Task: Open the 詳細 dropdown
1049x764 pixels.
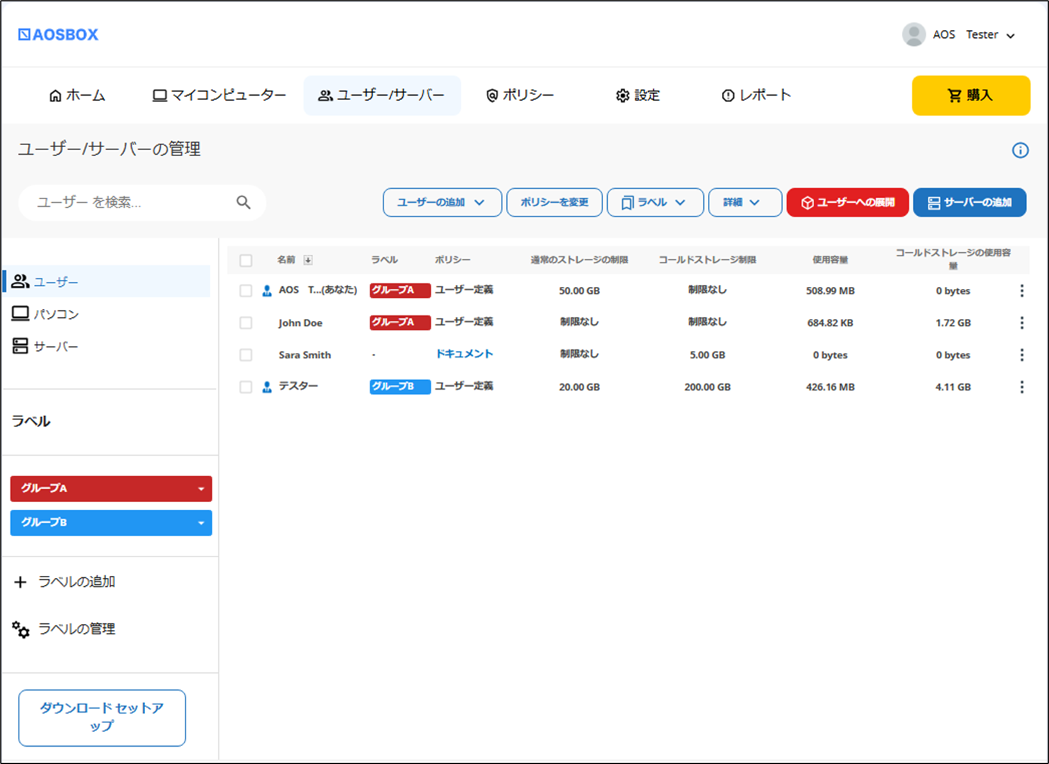Action: click(x=745, y=202)
